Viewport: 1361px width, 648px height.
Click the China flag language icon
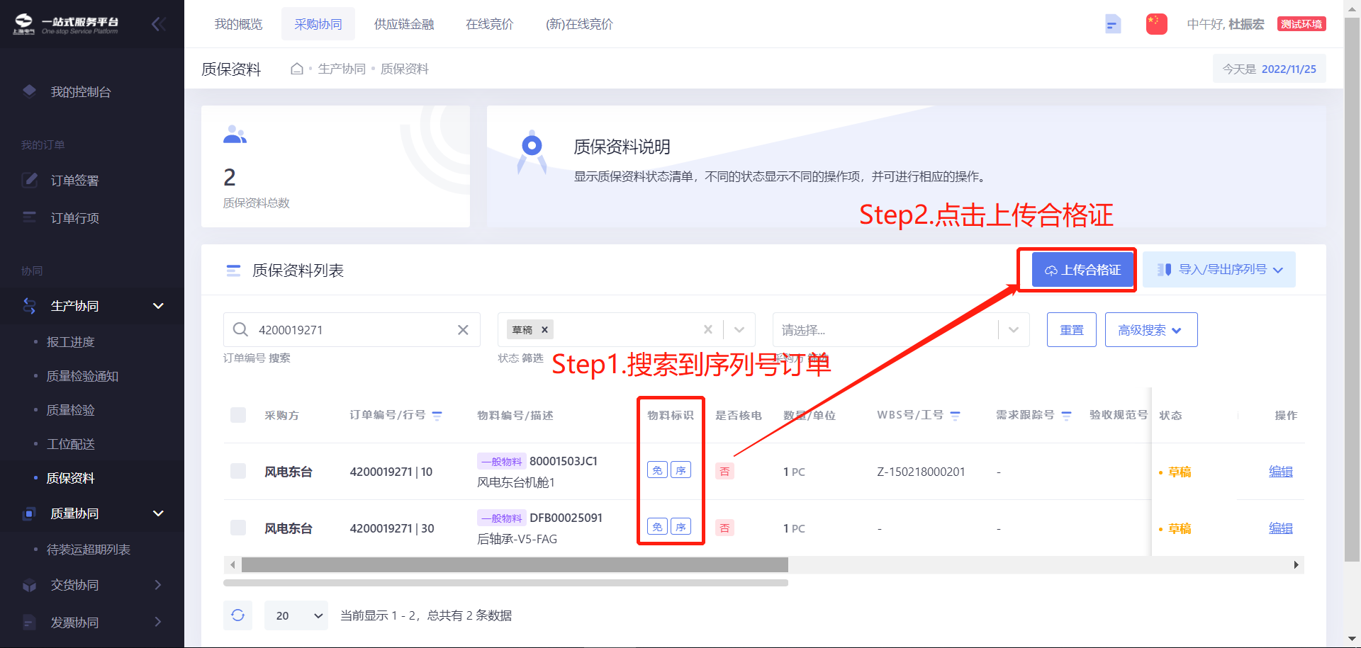[x=1156, y=24]
